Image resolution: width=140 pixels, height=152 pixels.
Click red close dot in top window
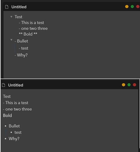[x=138, y=7]
